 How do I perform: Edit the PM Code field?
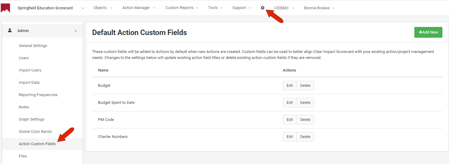tap(290, 120)
